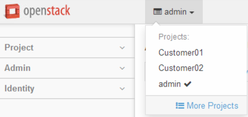Viewport: 248px width, 117px height.
Task: Click the Projects: header label in dropdown
Action: point(174,37)
